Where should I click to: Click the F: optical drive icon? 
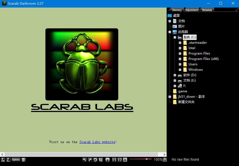click(180, 86)
